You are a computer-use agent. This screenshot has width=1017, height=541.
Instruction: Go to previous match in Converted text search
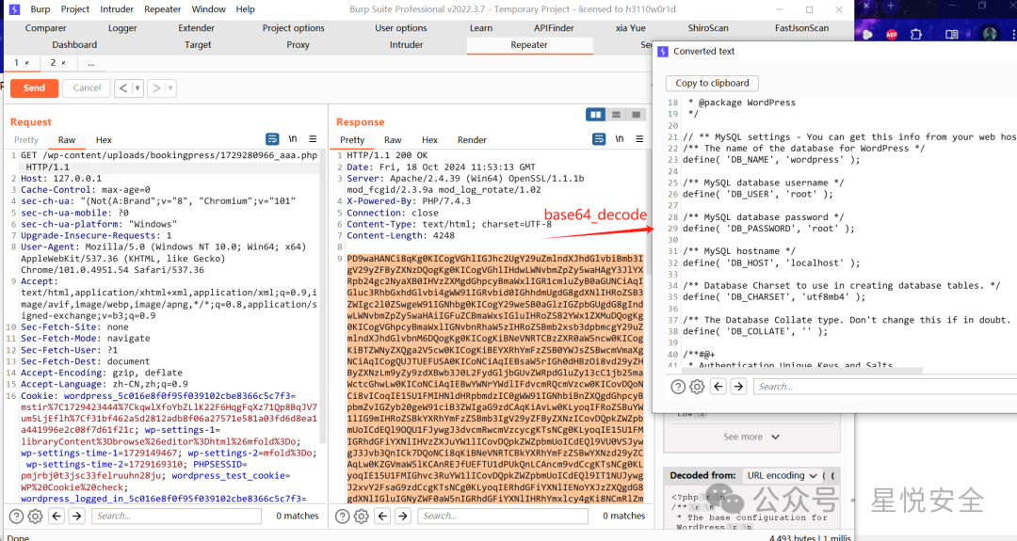(x=718, y=387)
